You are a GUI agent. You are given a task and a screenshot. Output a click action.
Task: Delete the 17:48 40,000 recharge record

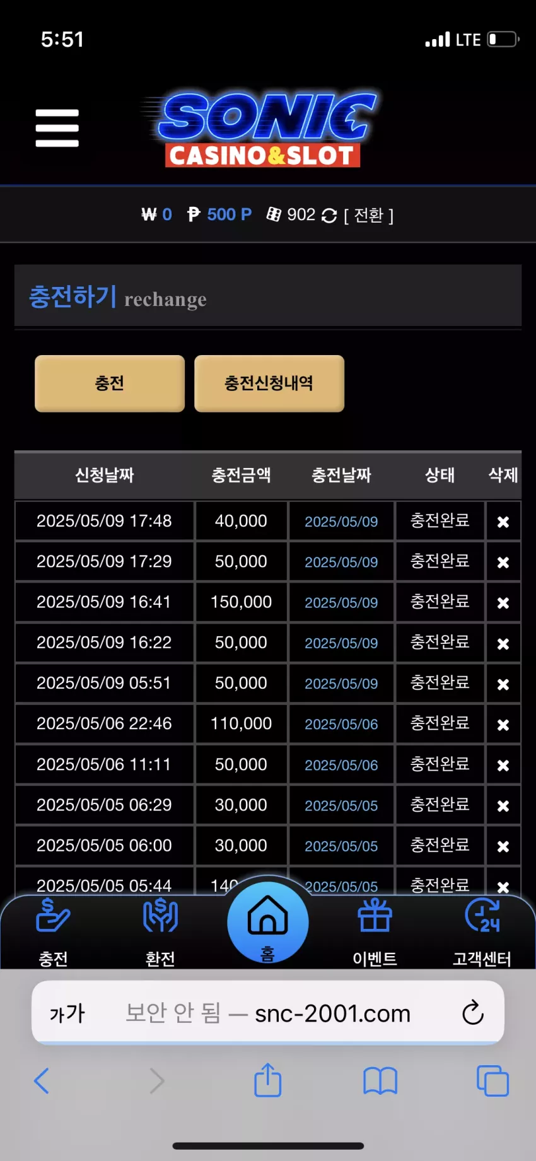click(503, 522)
